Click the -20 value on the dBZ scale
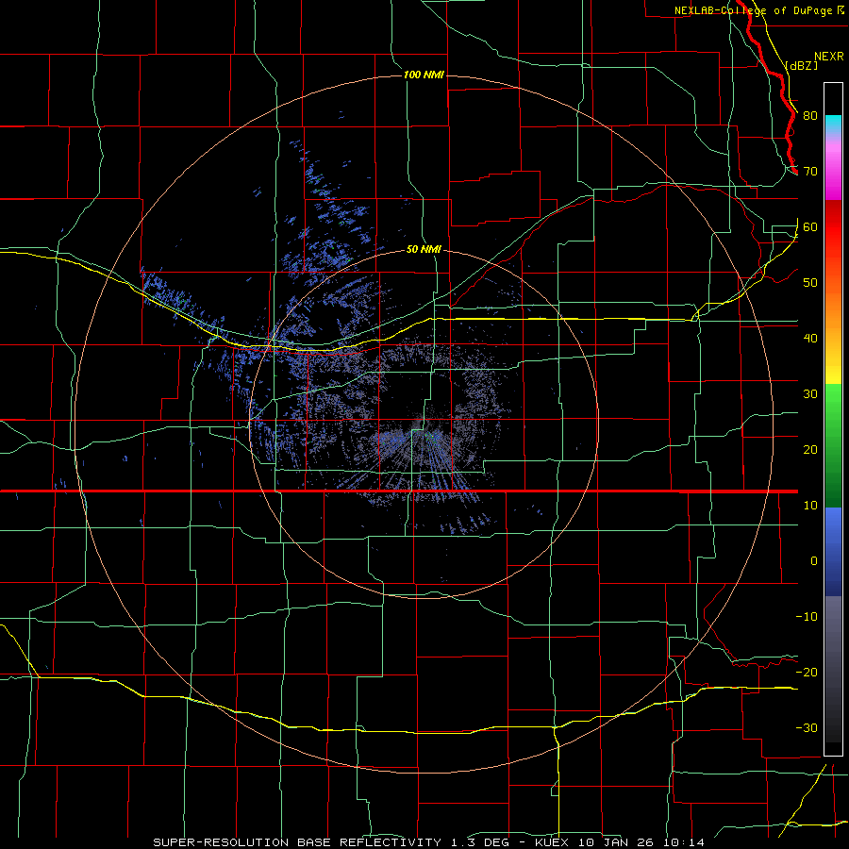The width and height of the screenshot is (849, 849). [807, 673]
